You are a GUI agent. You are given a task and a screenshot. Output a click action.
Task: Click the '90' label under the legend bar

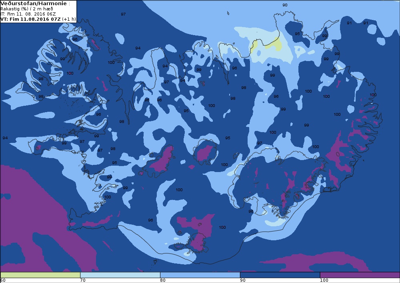tap(243, 281)
